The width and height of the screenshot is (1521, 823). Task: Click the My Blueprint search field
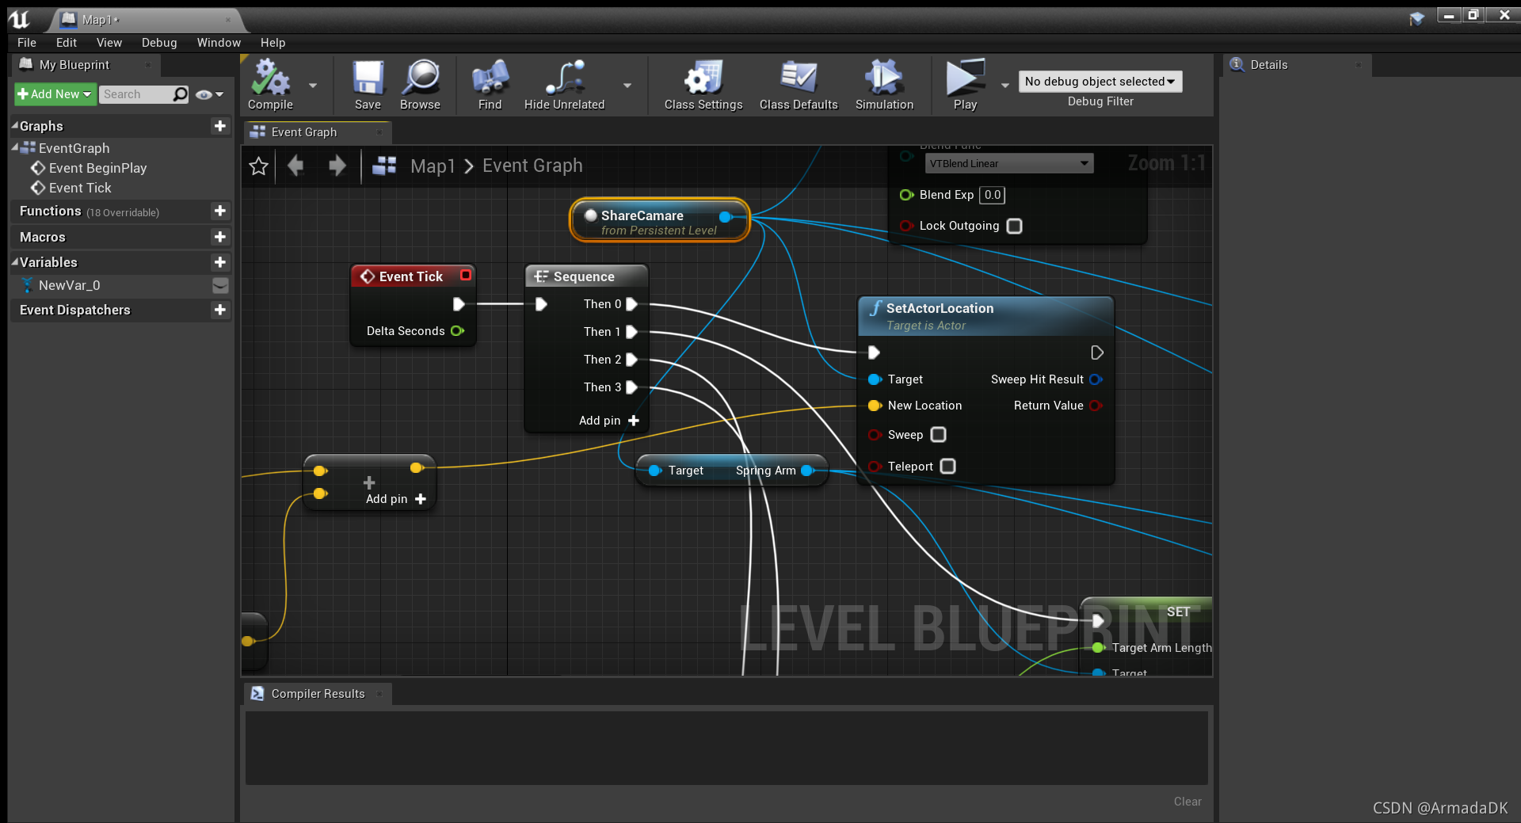coord(135,94)
